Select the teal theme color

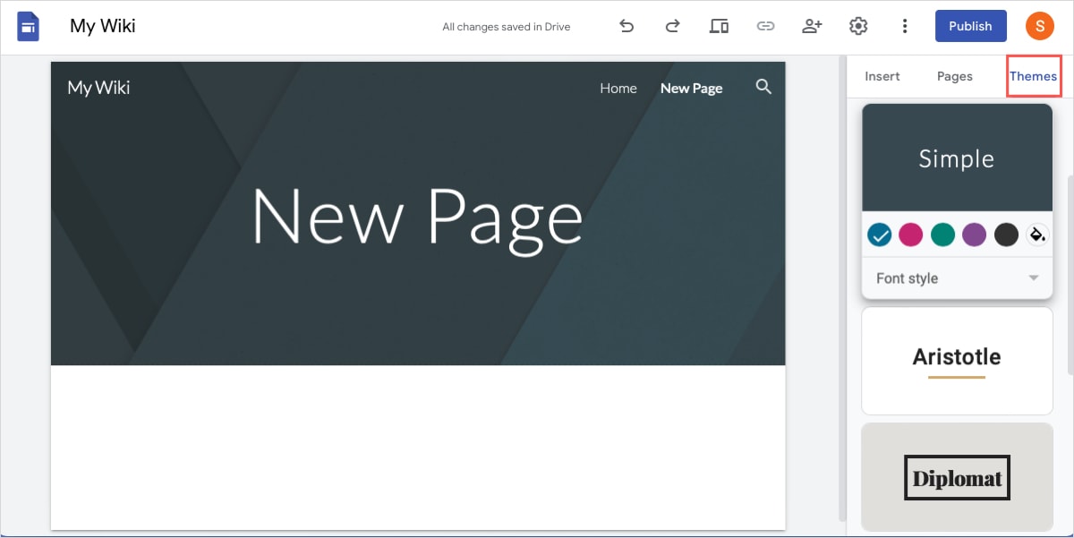(x=942, y=235)
